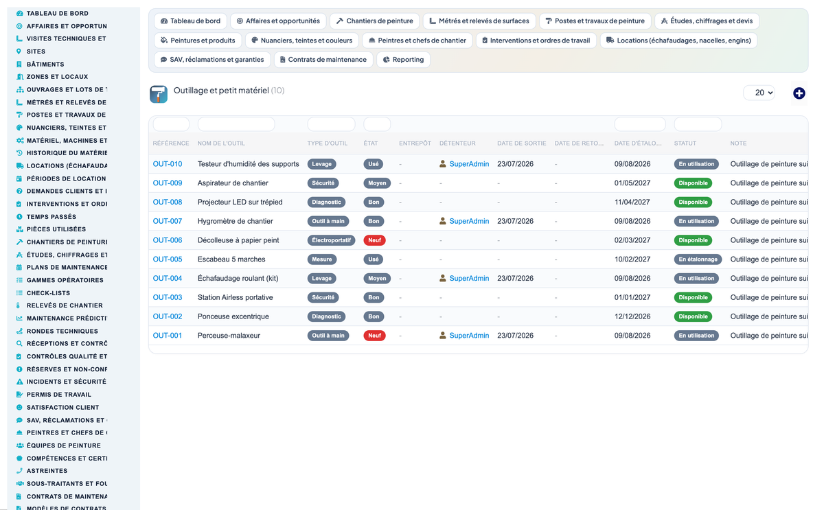Click the Bâtiments sidebar icon
824x510 pixels.
(19, 64)
